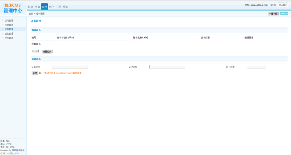Open 签名管理 from the sidebar
This screenshot has width=291, height=155.
[x=9, y=34]
